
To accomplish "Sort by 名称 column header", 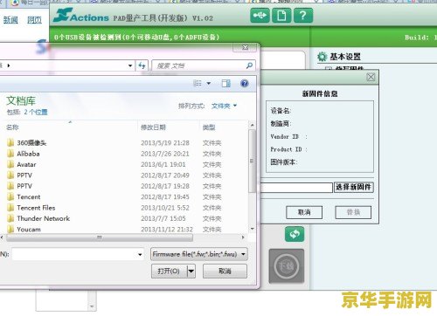I will tap(12, 127).
